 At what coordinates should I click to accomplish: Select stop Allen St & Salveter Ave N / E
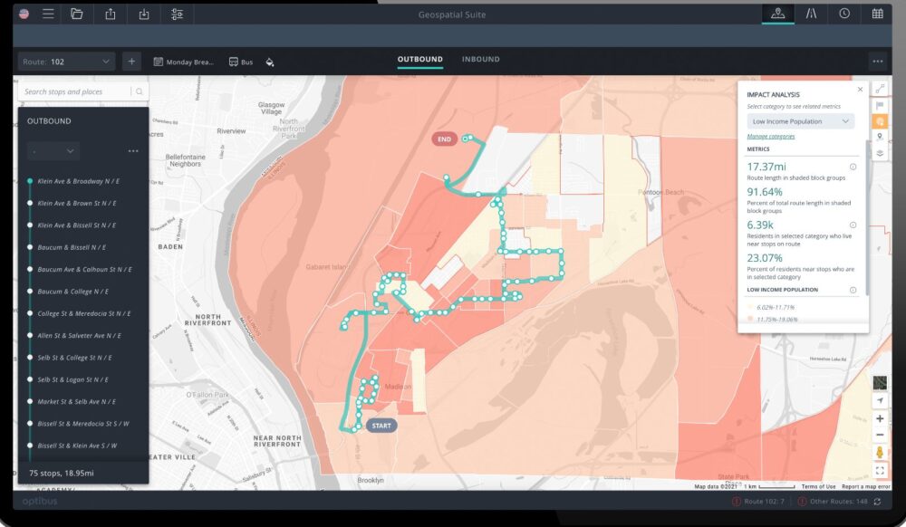pos(79,335)
